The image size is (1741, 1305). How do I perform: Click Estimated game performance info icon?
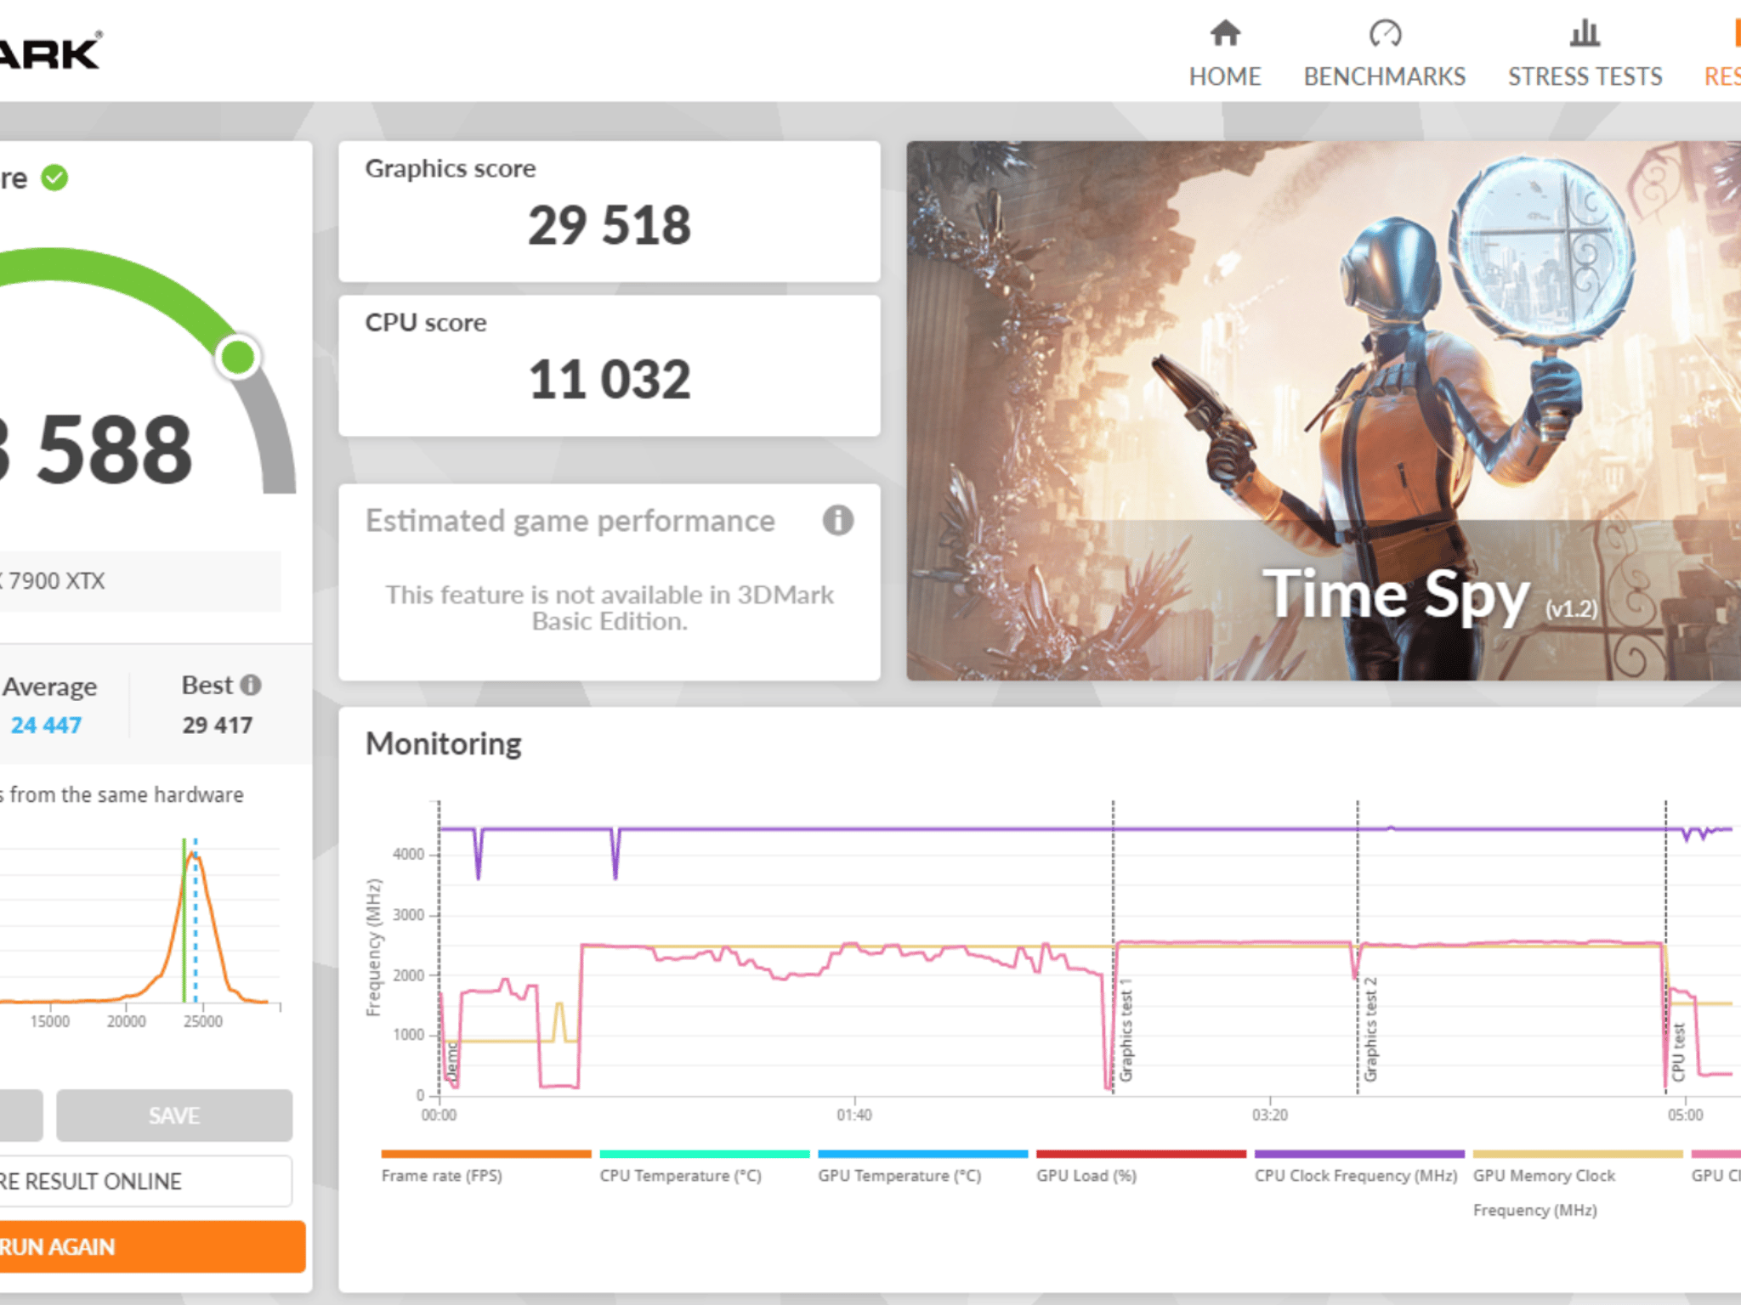[837, 520]
